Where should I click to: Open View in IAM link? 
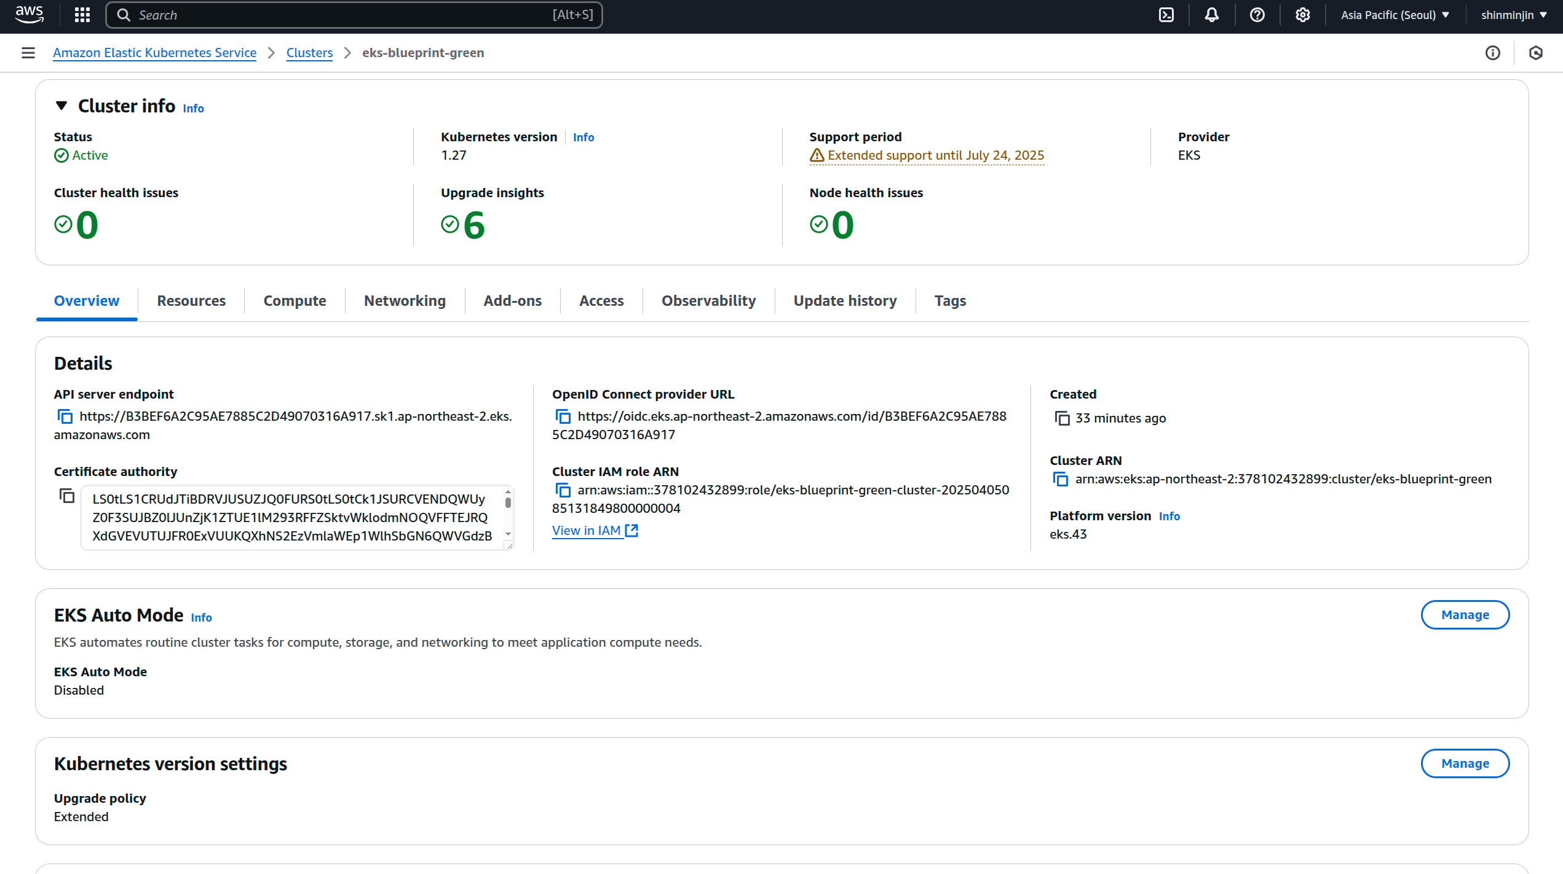tap(595, 531)
